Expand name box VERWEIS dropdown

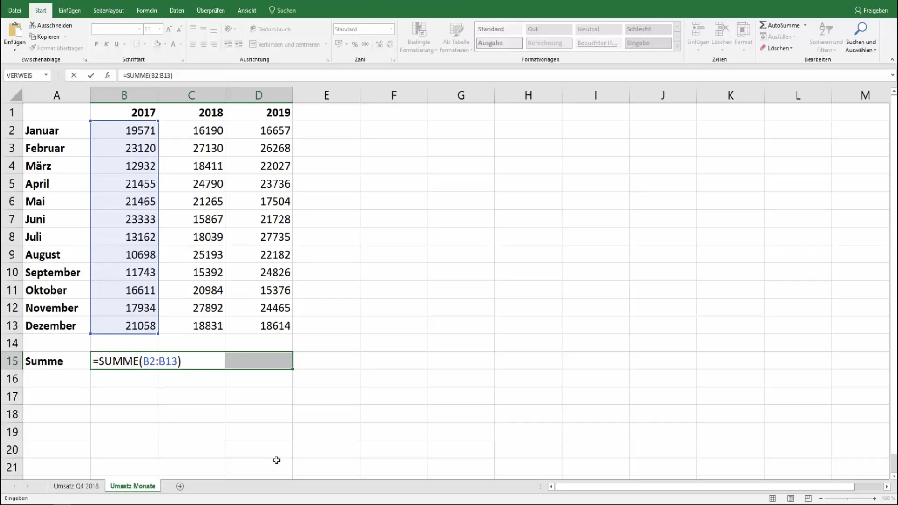(46, 75)
